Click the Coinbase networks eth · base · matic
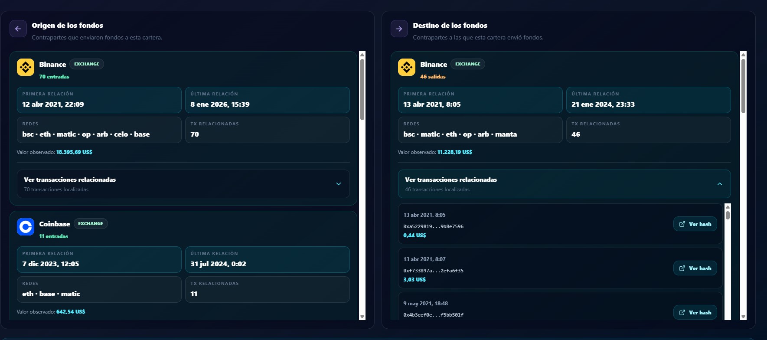The height and width of the screenshot is (340, 767). pos(51,294)
